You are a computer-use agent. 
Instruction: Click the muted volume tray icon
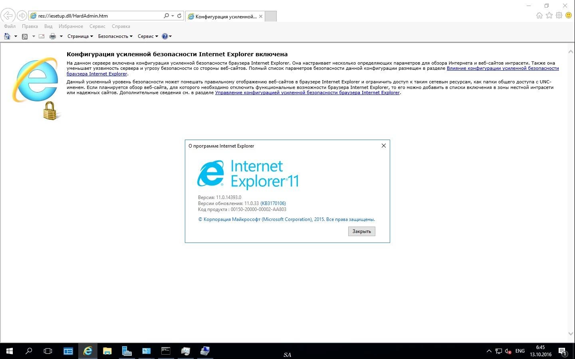click(x=508, y=351)
